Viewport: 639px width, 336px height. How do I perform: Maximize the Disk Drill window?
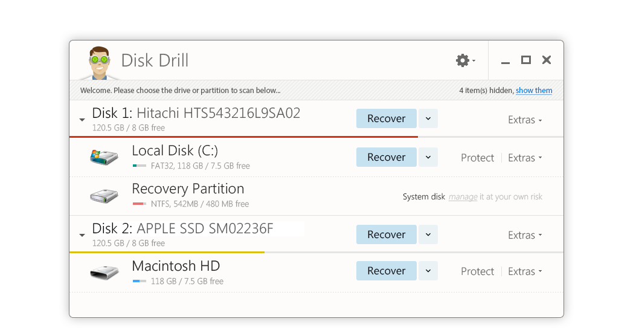(525, 60)
